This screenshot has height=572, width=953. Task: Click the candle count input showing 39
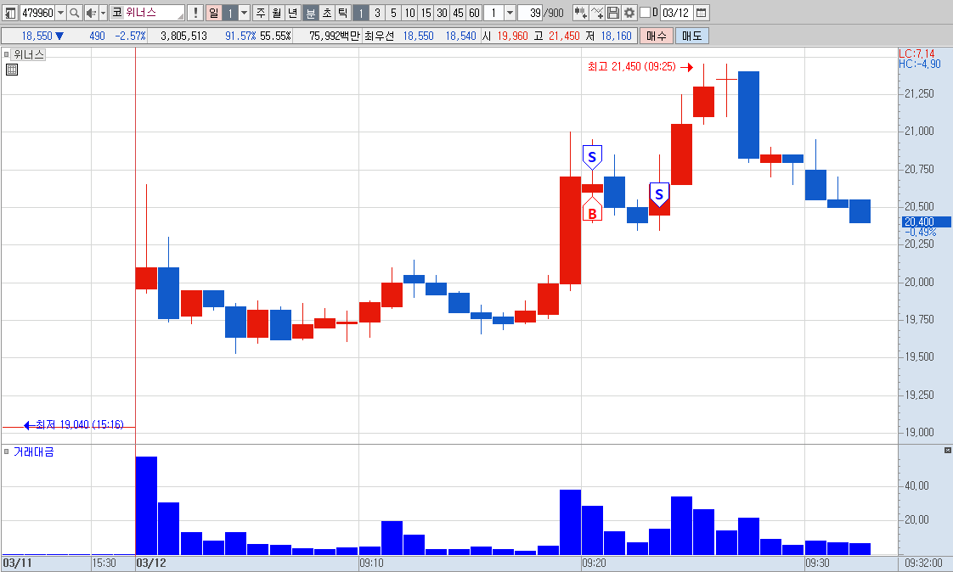530,13
